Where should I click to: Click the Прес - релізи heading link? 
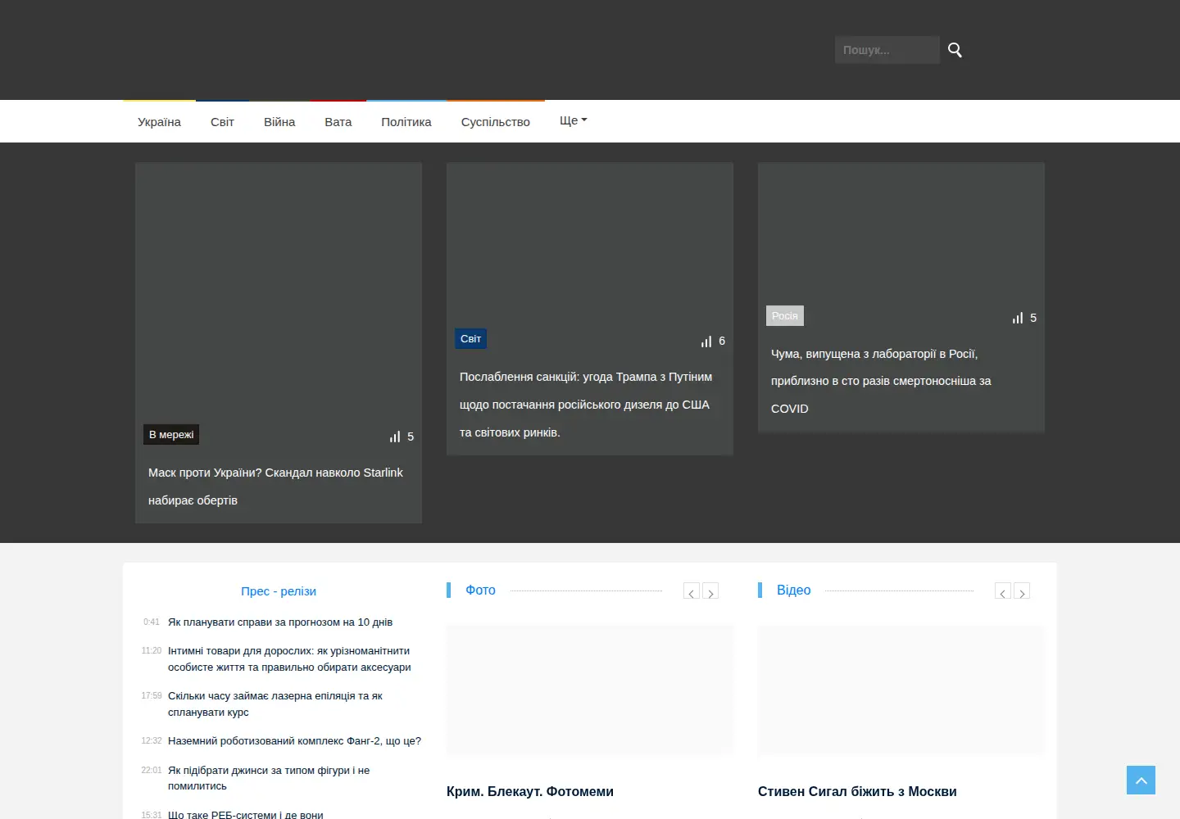(x=279, y=591)
